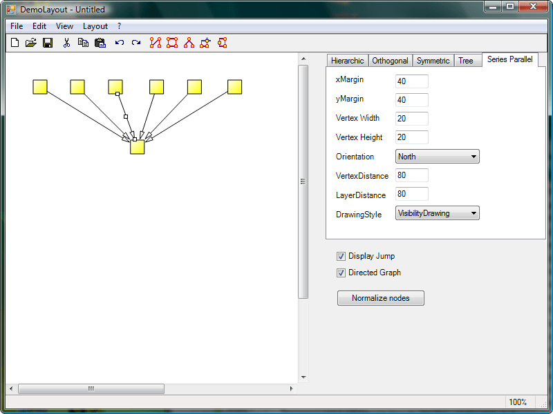Image resolution: width=553 pixels, height=414 pixels.
Task: Click the Normalize nodes button
Action: 381,298
